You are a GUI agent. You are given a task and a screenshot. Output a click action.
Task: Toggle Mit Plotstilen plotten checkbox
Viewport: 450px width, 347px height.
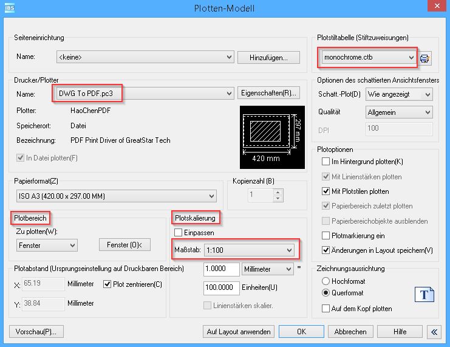click(x=326, y=191)
